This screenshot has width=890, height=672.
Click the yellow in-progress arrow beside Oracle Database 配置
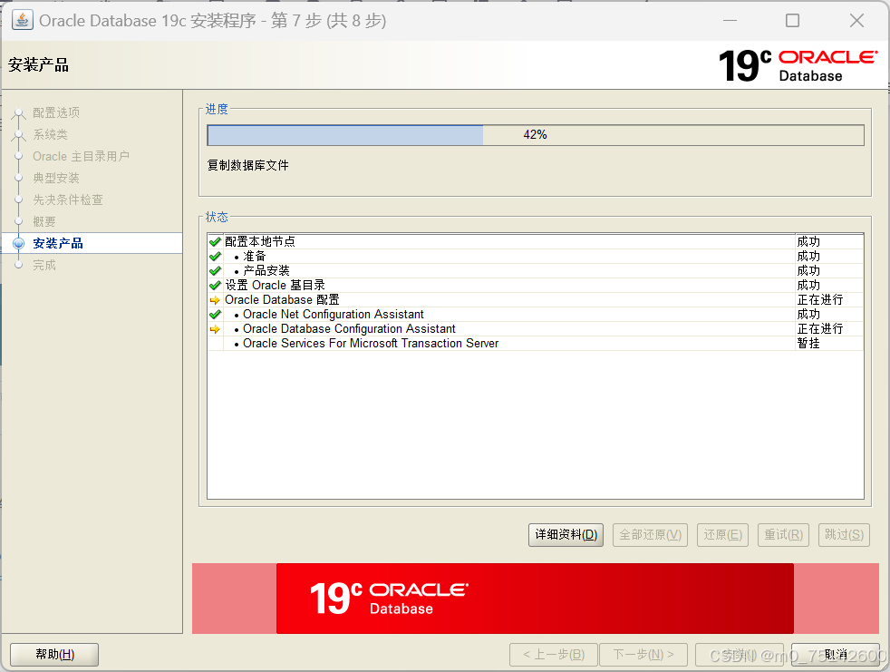[x=214, y=299]
